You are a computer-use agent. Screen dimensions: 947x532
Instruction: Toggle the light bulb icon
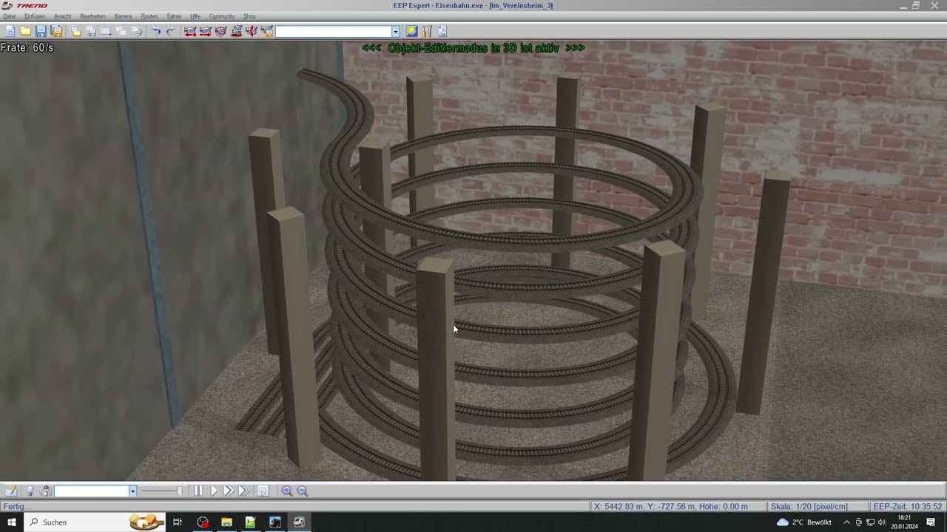(30, 491)
